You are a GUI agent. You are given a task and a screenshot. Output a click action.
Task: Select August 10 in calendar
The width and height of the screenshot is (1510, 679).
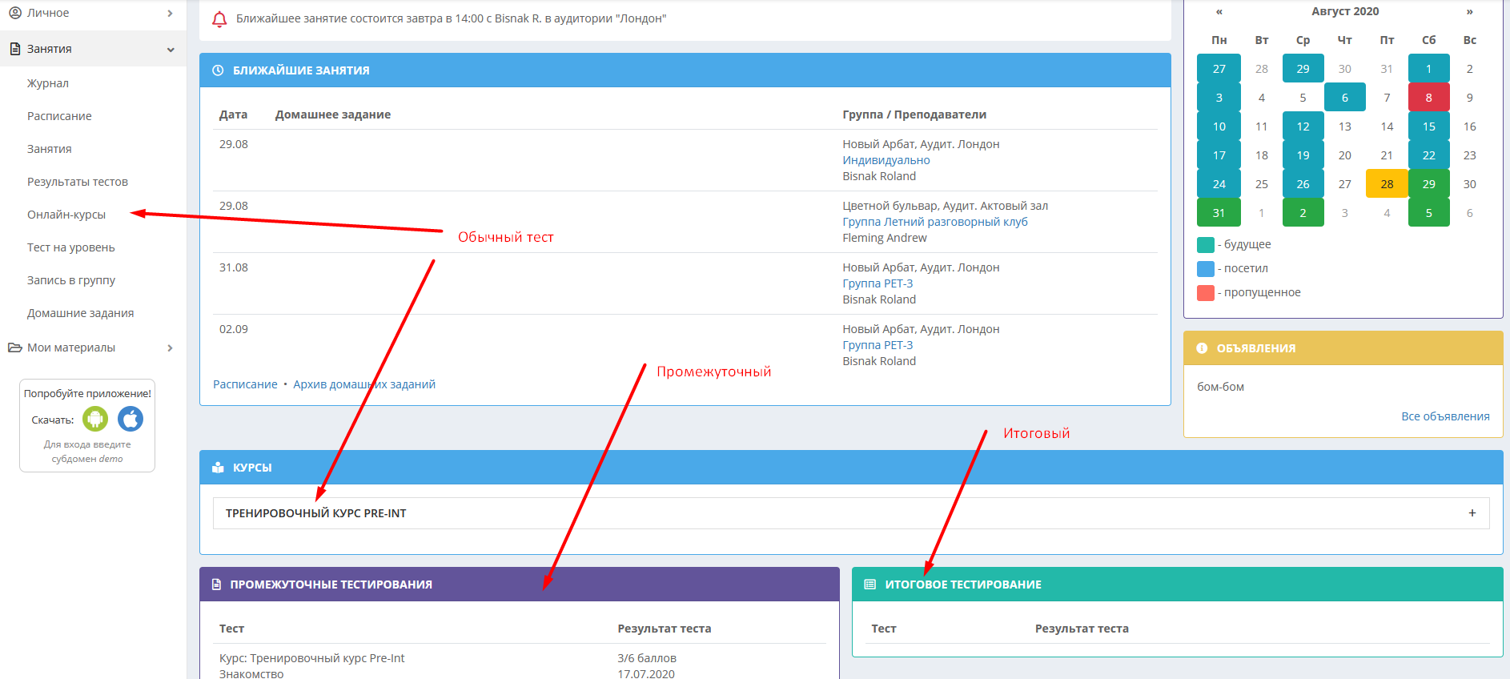tap(1219, 127)
